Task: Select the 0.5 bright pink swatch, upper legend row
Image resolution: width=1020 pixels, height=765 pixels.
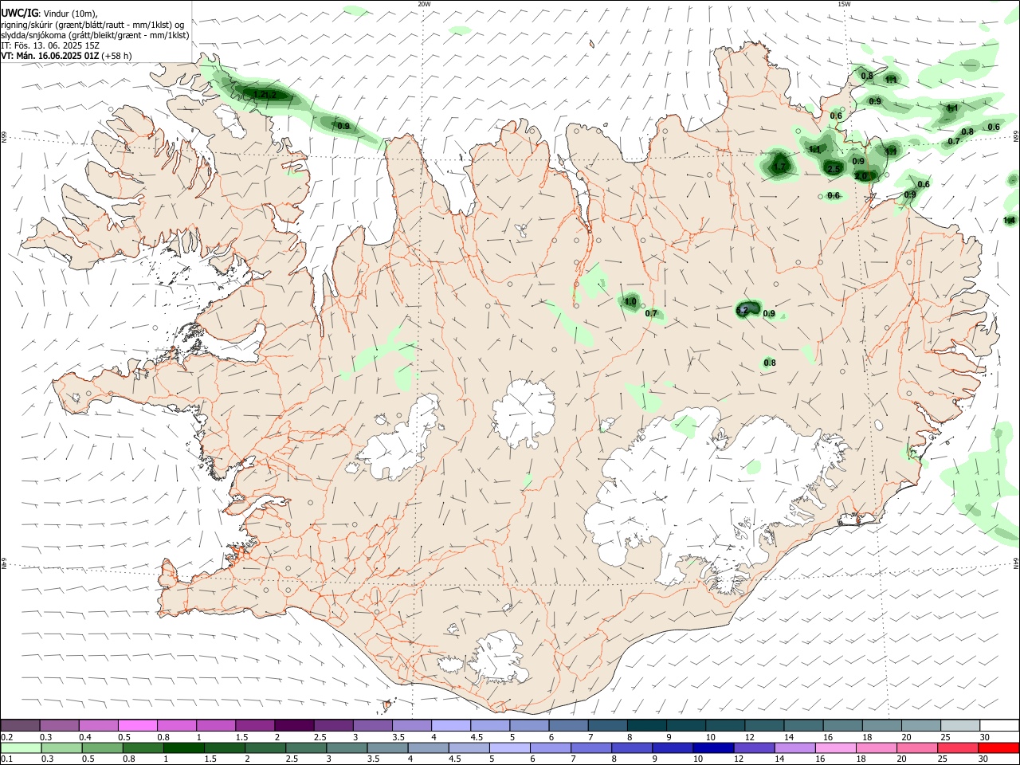Action: pyautogui.click(x=137, y=725)
